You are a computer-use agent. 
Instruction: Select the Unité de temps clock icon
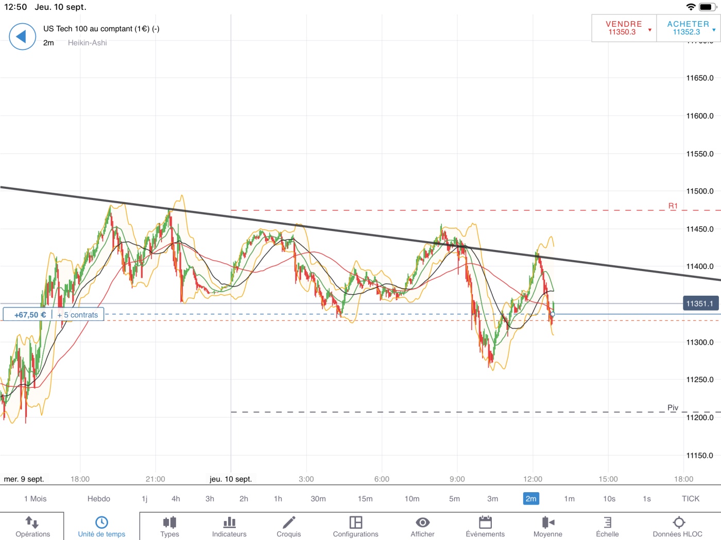pos(102,523)
